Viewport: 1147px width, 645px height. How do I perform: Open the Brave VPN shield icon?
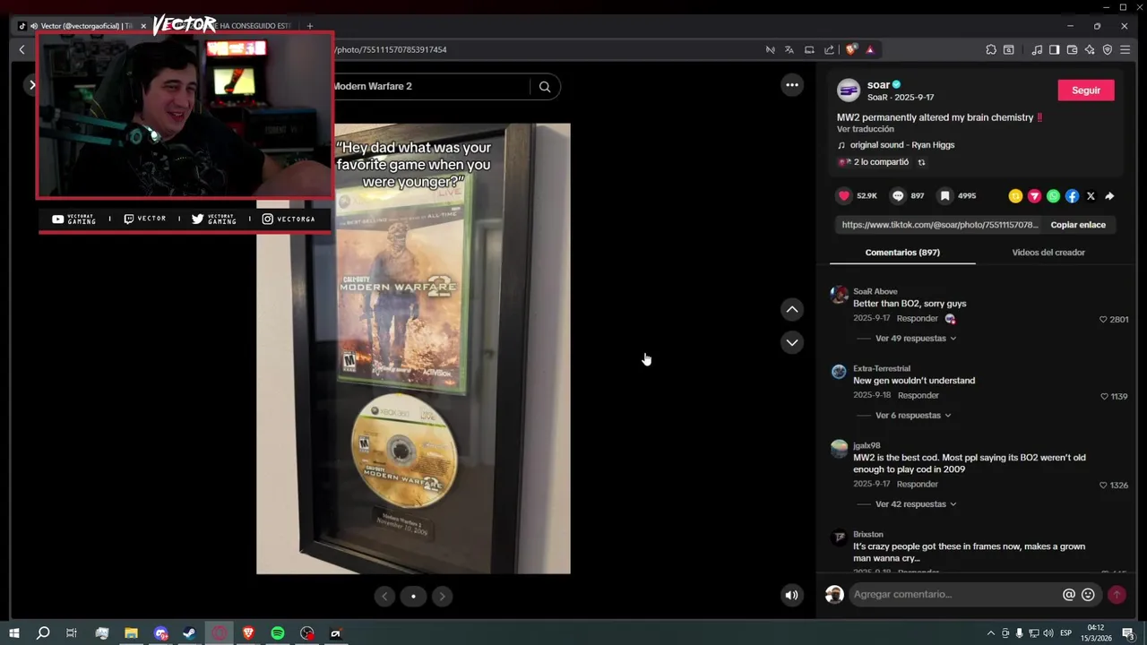coord(1108,49)
